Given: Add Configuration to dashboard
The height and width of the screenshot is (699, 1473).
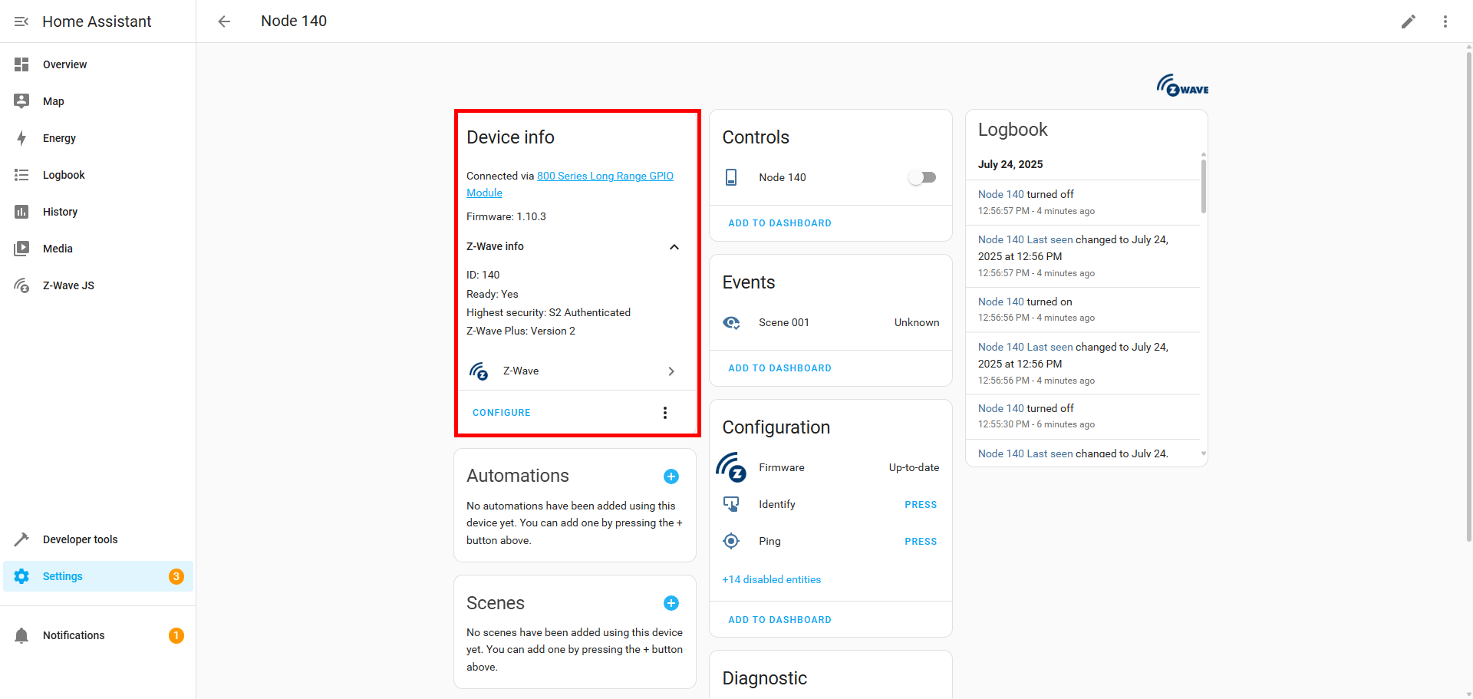Looking at the screenshot, I should pyautogui.click(x=779, y=620).
